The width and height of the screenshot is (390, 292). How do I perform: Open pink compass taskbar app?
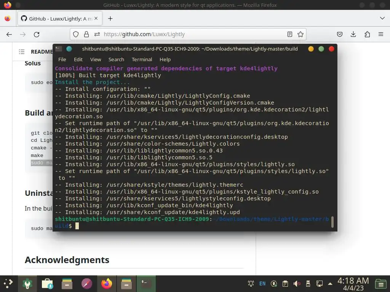pos(87,284)
